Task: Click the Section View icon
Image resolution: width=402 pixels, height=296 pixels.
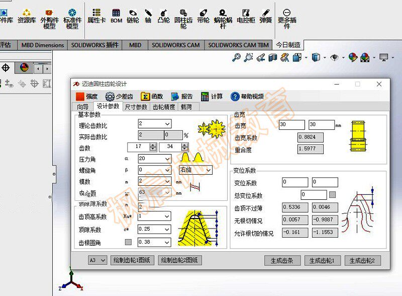Action: pos(273,57)
